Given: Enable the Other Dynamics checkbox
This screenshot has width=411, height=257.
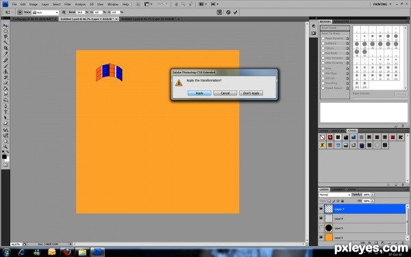Looking at the screenshot, I should [323, 63].
